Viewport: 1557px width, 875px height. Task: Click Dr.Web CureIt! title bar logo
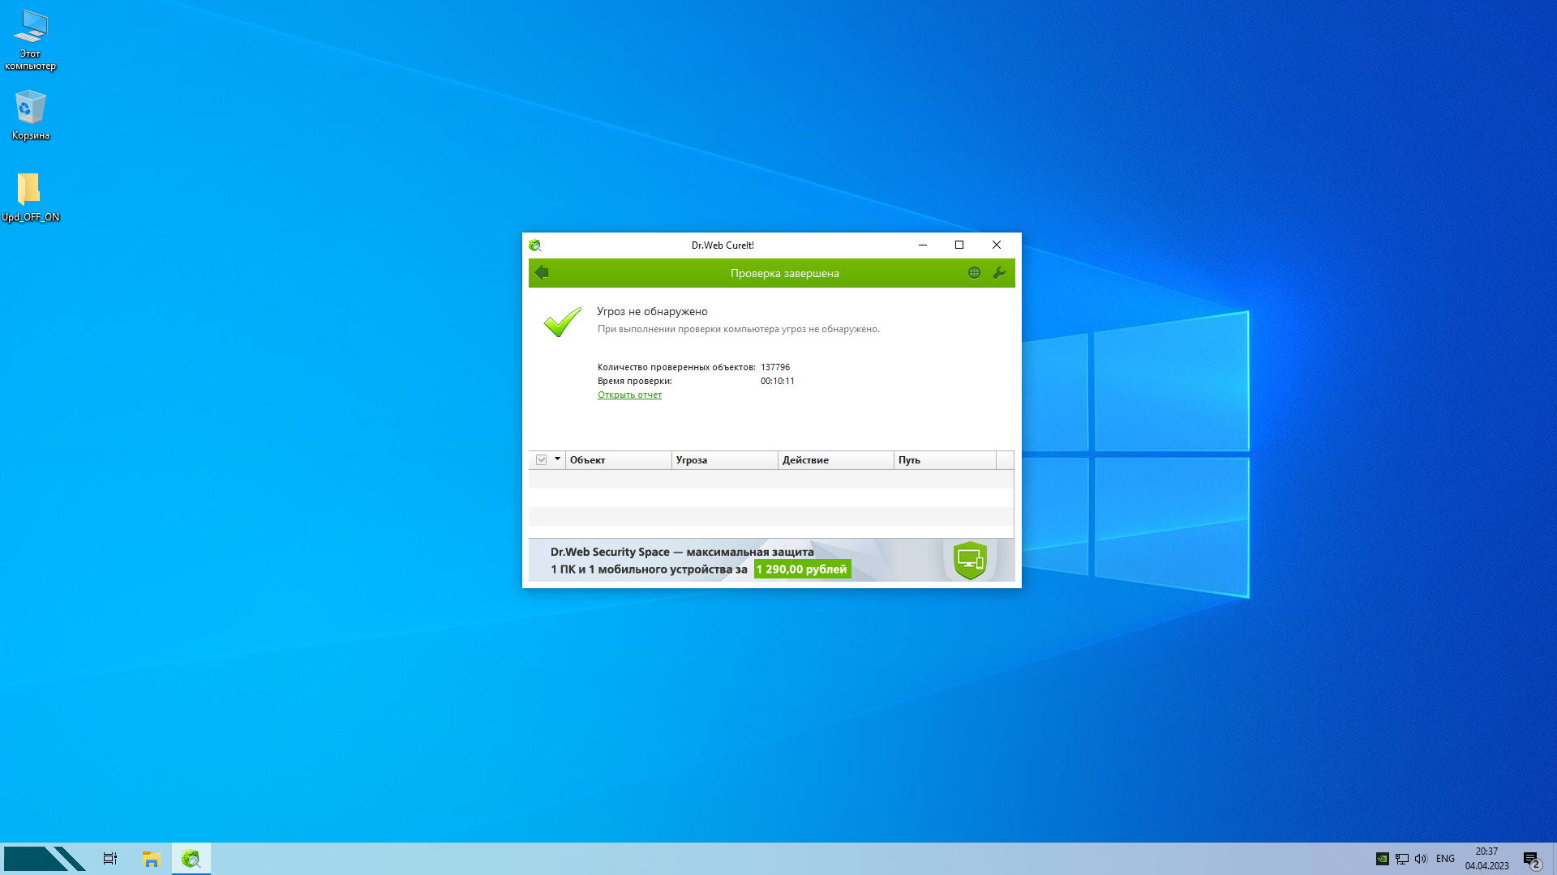(x=534, y=245)
